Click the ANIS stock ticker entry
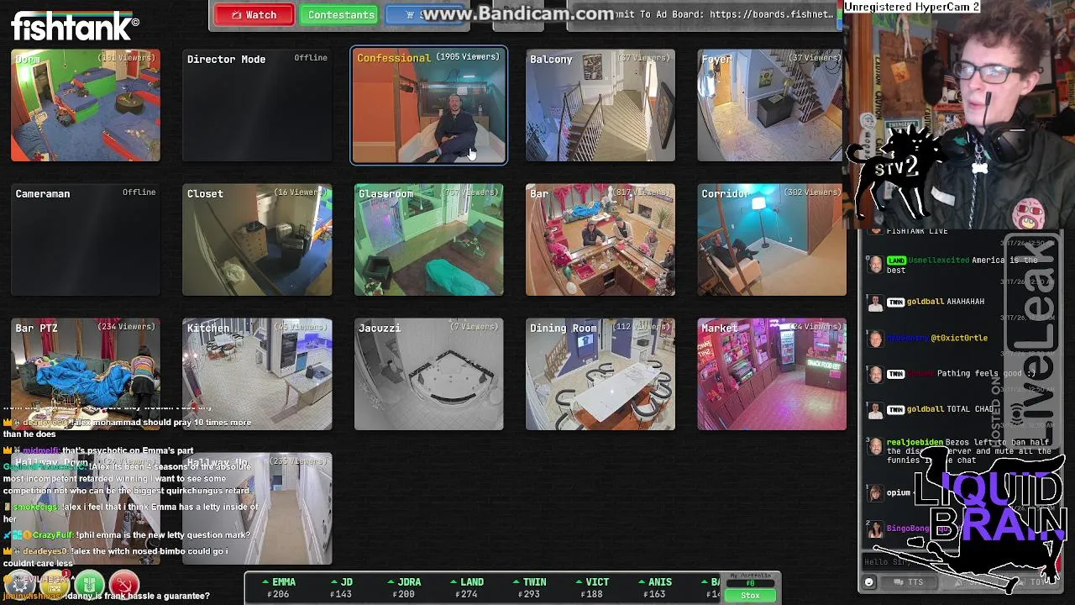1075x605 pixels. pyautogui.click(x=654, y=587)
